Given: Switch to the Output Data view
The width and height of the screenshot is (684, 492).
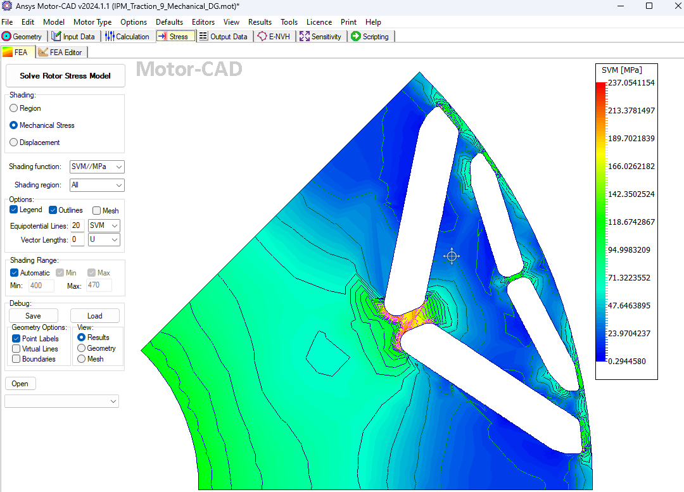Looking at the screenshot, I should (224, 37).
